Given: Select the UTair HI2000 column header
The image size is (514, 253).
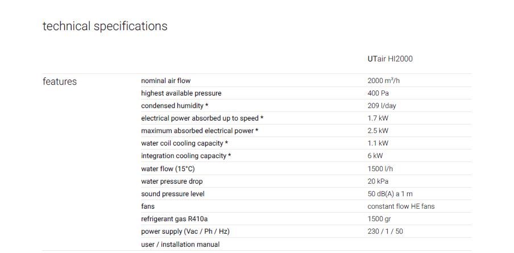Looking at the screenshot, I should pyautogui.click(x=390, y=59).
